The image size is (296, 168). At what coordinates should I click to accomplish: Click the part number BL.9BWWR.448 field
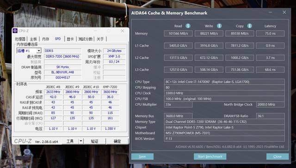coord(63,72)
